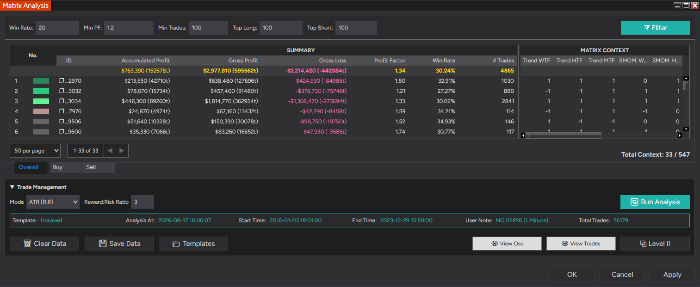The height and width of the screenshot is (287, 700).
Task: Click the Trend WTF column header
Action: click(x=537, y=61)
